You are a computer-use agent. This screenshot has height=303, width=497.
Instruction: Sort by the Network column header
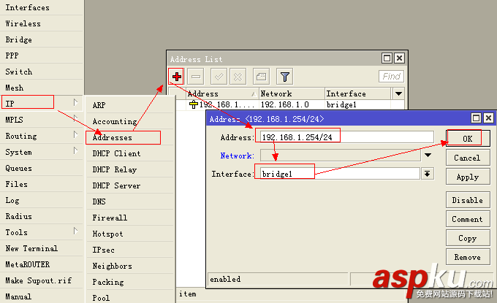[x=292, y=93]
